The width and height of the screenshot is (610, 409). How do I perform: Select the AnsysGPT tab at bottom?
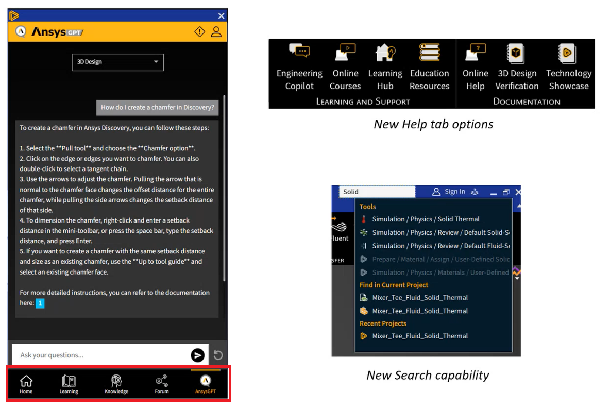click(x=206, y=384)
